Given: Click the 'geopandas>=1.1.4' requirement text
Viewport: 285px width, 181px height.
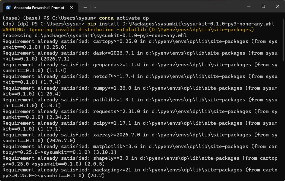Looking at the screenshot, I should 117,65.
